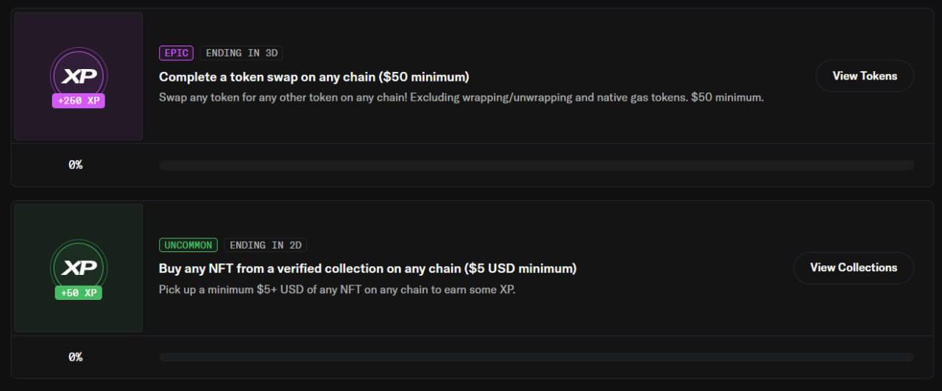The image size is (942, 391).
Task: Open the token swap quest title
Action: 314,76
